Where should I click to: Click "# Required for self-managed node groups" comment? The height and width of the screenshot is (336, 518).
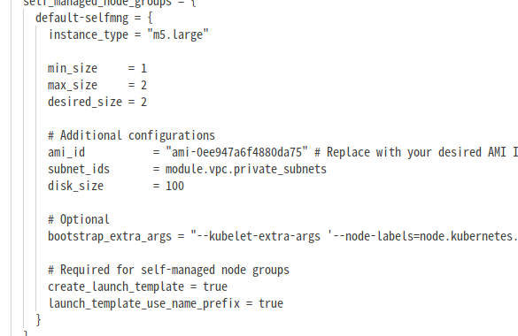click(x=168, y=270)
